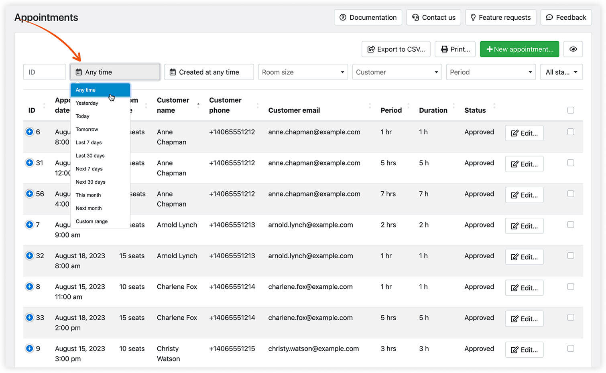
Task: Click the Feedback button
Action: click(566, 17)
